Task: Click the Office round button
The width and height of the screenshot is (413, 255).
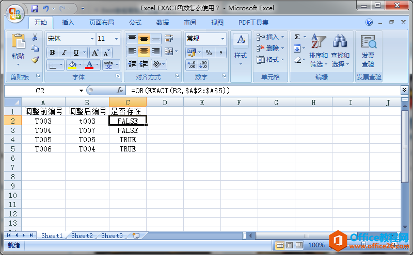Action: pos(15,13)
